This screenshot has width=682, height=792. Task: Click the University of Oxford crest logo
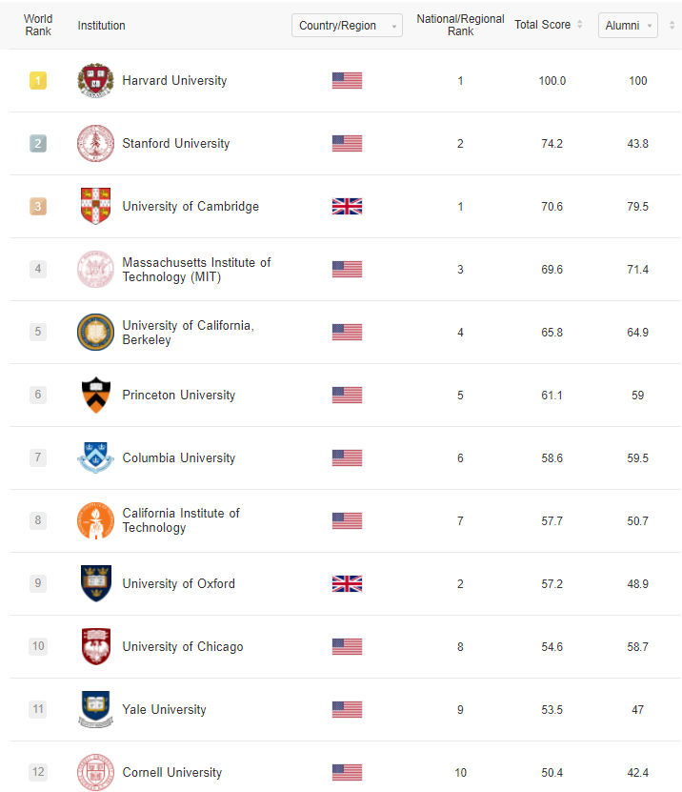pos(95,583)
